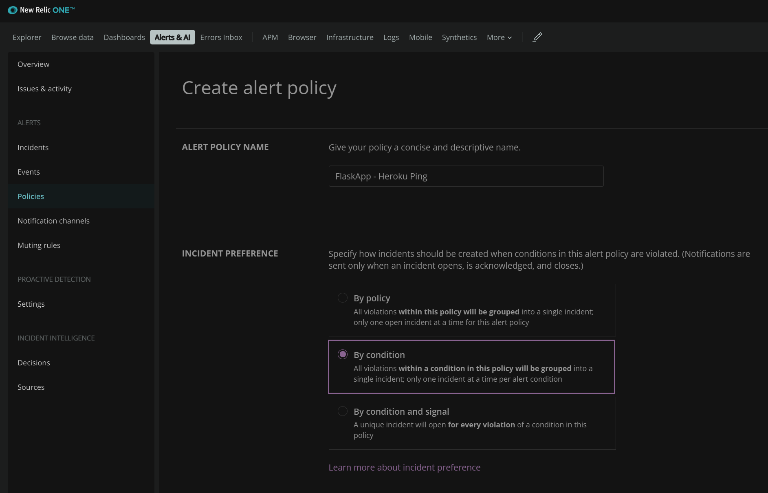This screenshot has width=768, height=493.
Task: Go to Infrastructure
Action: click(x=350, y=37)
